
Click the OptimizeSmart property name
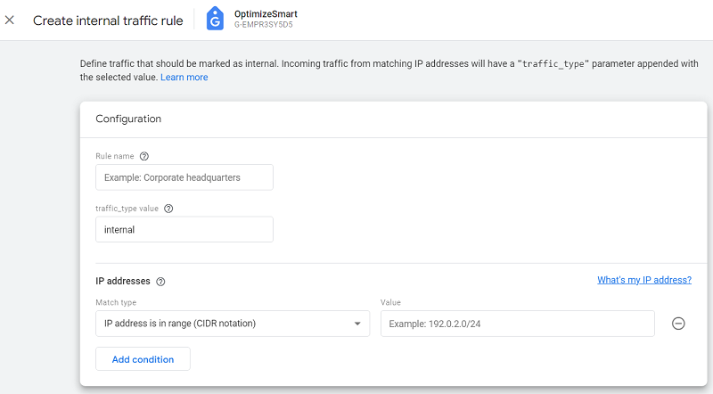pyautogui.click(x=266, y=14)
